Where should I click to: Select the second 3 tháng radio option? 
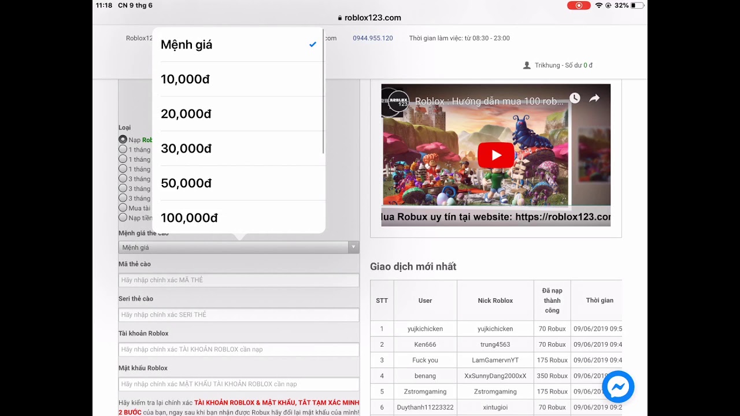pos(123,188)
